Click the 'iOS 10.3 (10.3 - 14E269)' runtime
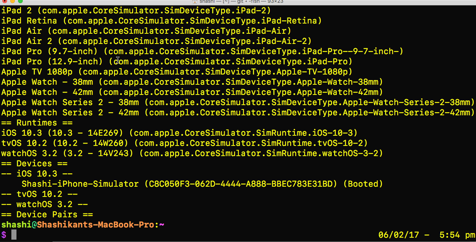This screenshot has height=242, width=476. tap(63, 133)
